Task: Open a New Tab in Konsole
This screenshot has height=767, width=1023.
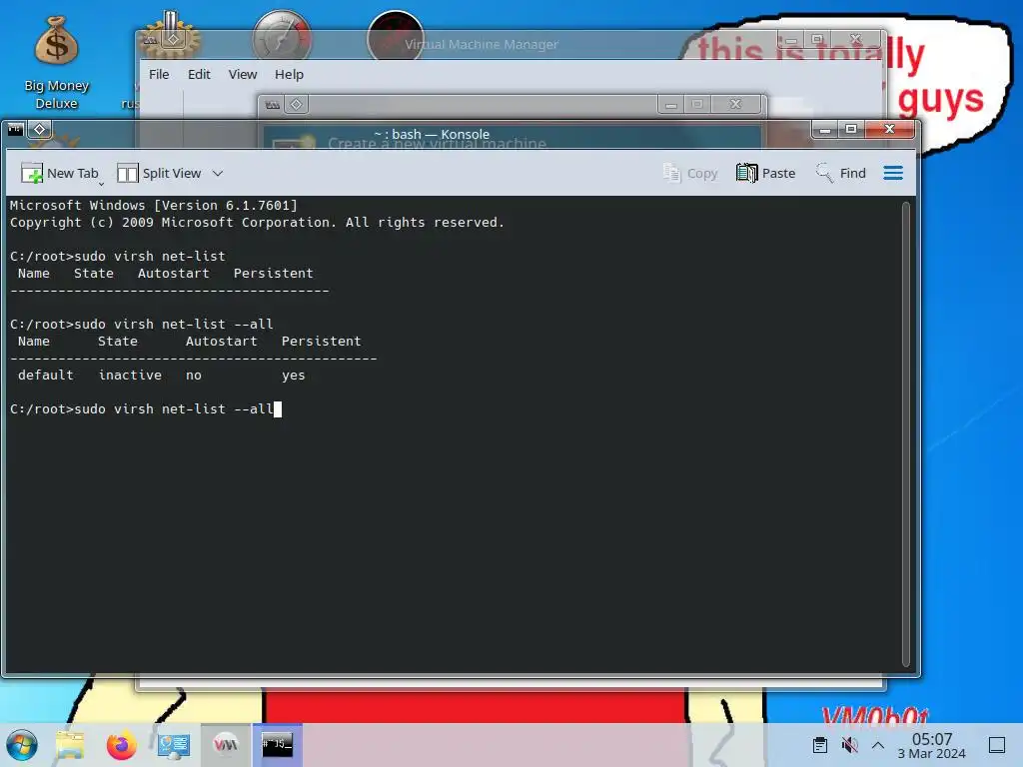Action: [x=59, y=173]
